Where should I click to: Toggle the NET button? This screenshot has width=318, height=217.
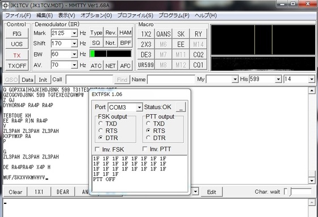pyautogui.click(x=111, y=66)
